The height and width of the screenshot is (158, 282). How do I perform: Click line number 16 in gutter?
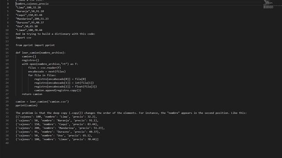pos(7,53)
